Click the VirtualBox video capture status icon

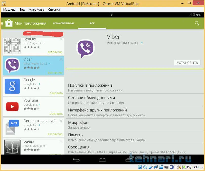[166, 167]
